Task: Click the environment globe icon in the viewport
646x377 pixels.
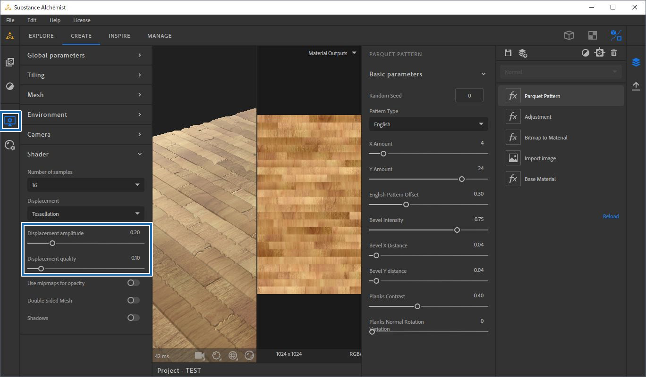Action: tap(233, 355)
